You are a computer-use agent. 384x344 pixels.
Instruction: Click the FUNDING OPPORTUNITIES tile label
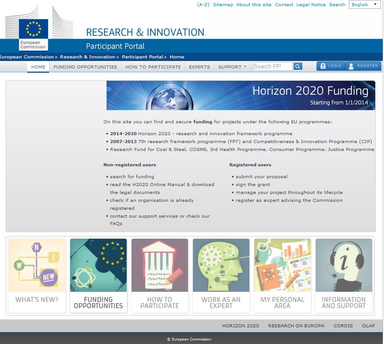click(98, 303)
